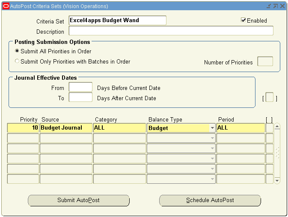The width and height of the screenshot is (288, 217).
Task: Click the Oracle logo window icon
Action: click(x=6, y=6)
